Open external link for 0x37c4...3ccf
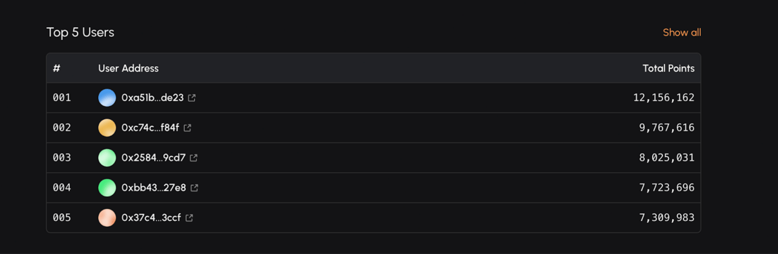778x254 pixels. point(189,218)
